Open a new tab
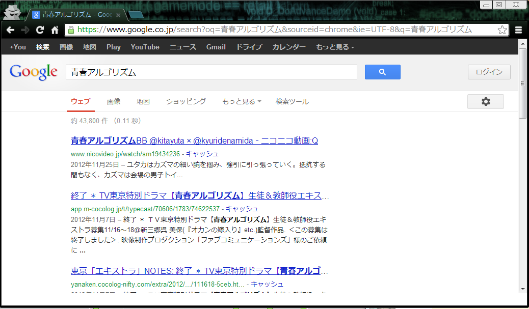 136,15
